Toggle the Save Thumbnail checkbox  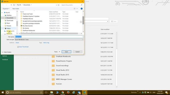(18, 47)
